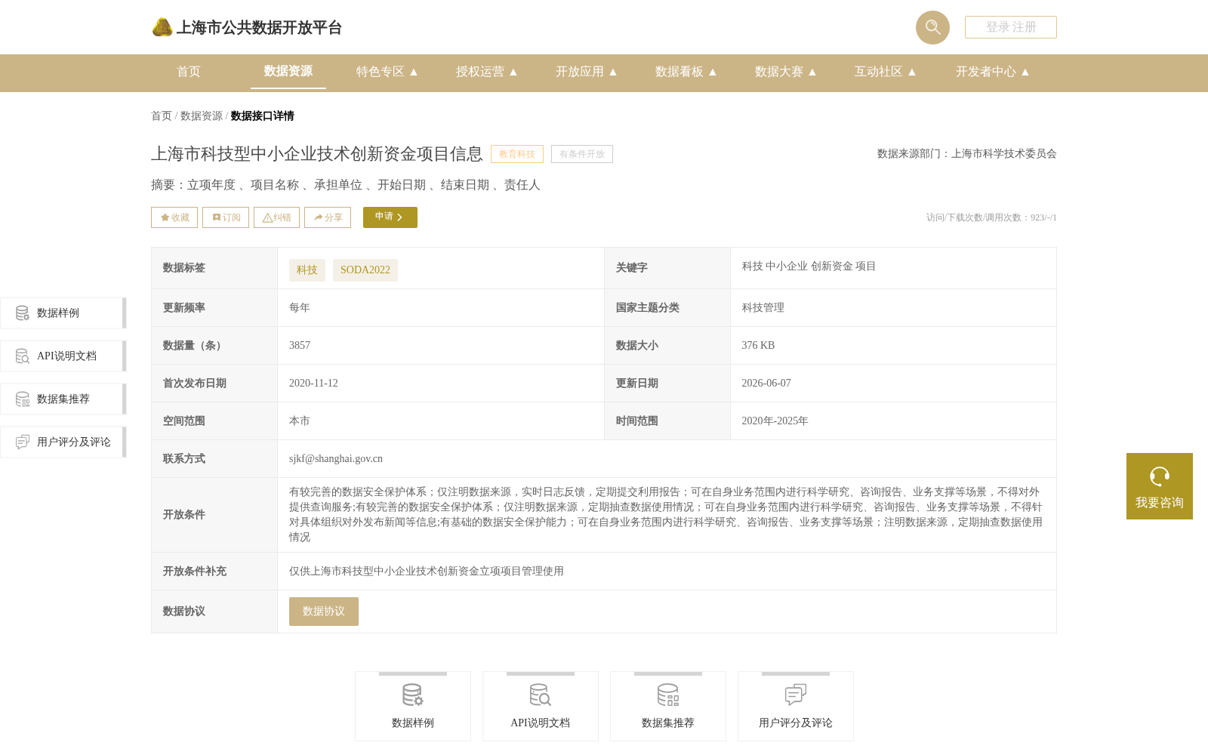Click 首页 in the breadcrumb

pos(162,116)
